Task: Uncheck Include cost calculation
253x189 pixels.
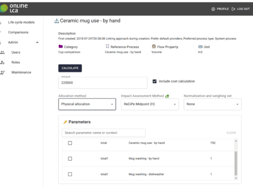Action: click(x=154, y=81)
